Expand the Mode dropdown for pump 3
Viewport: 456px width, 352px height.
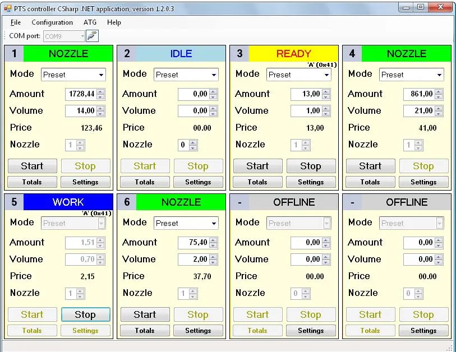pos(326,75)
